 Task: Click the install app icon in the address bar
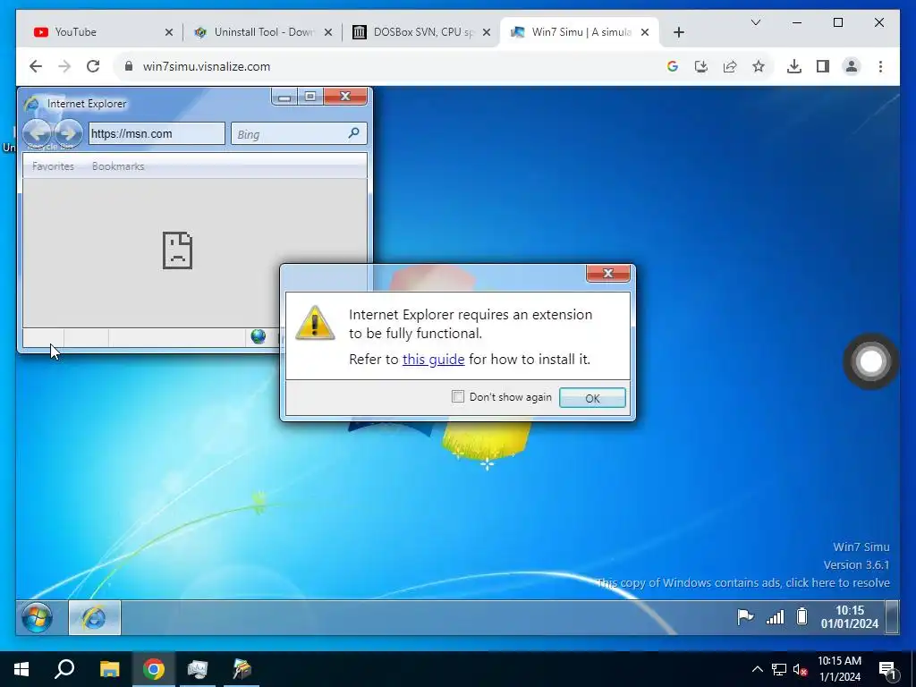701,66
